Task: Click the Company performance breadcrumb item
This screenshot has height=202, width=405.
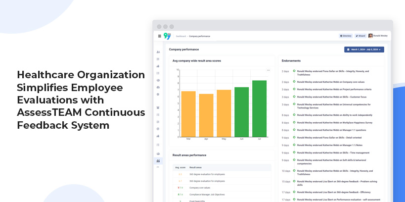Action: pos(199,36)
